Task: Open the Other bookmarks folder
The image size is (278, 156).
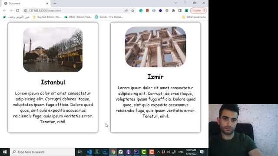Action: coord(194,17)
